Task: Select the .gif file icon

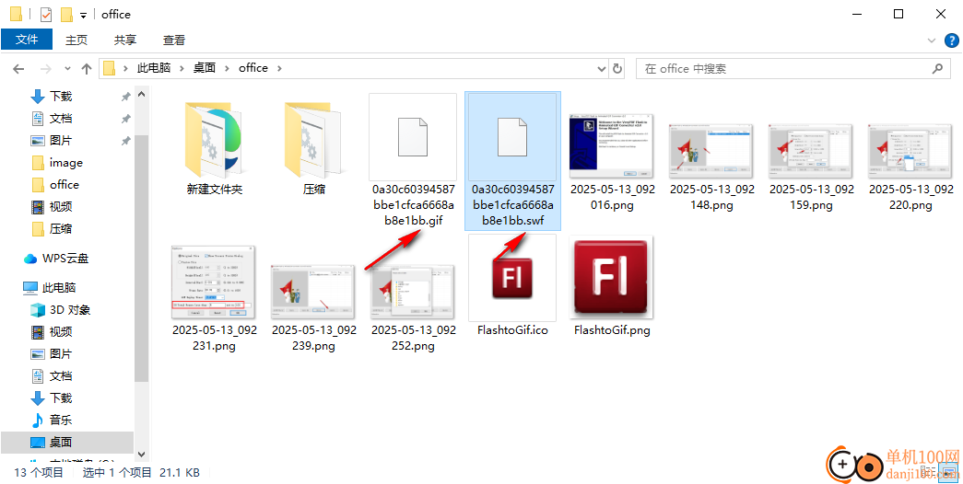Action: pyautogui.click(x=413, y=136)
